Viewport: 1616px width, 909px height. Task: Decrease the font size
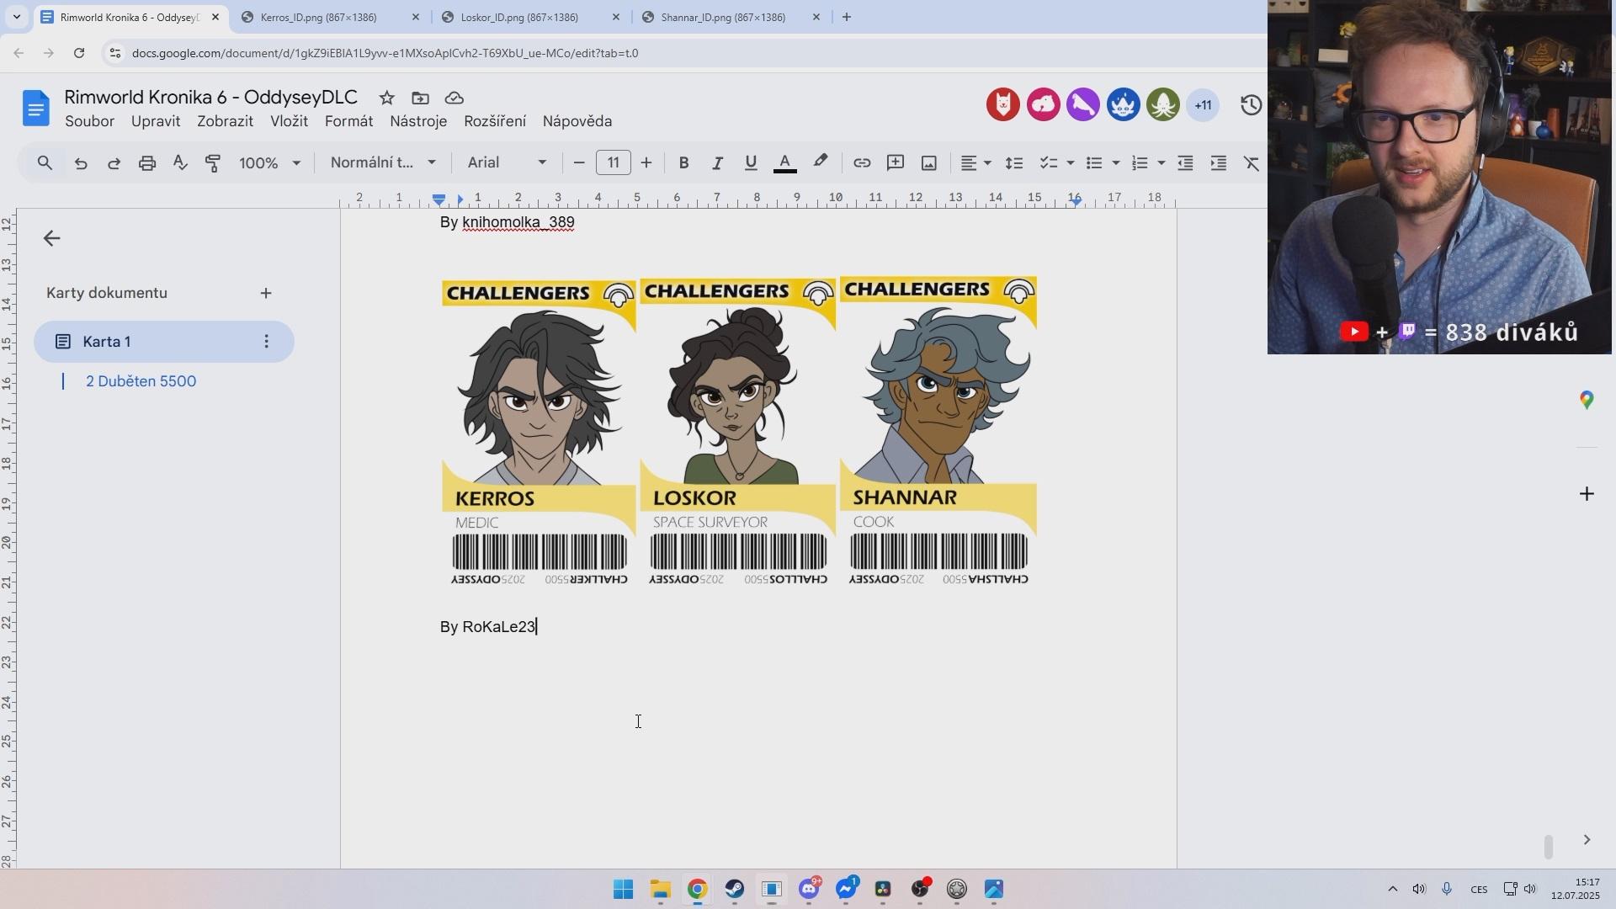[579, 163]
